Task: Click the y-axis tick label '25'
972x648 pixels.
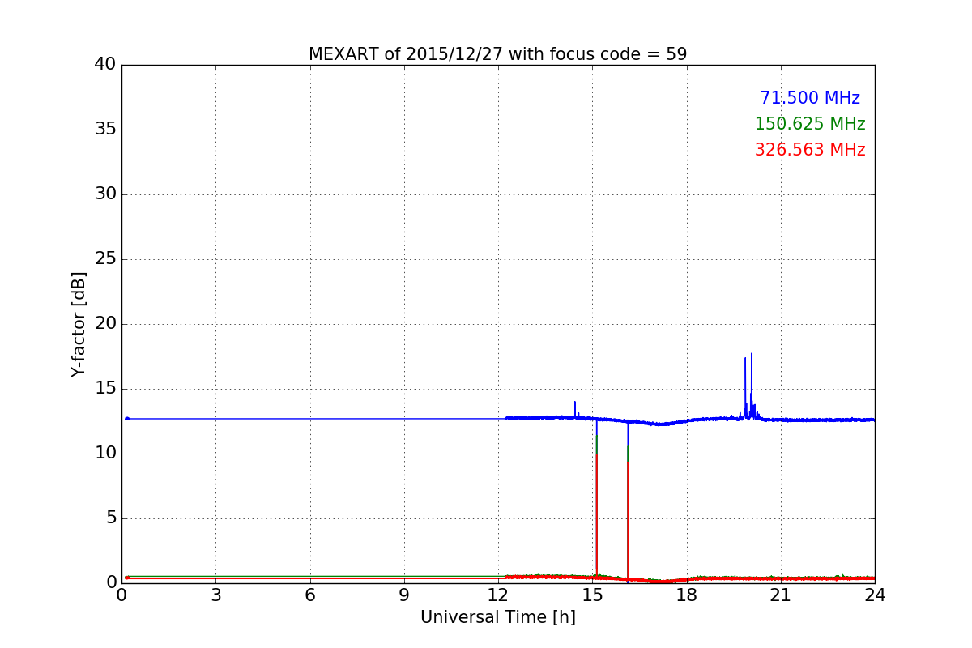Action: click(105, 258)
